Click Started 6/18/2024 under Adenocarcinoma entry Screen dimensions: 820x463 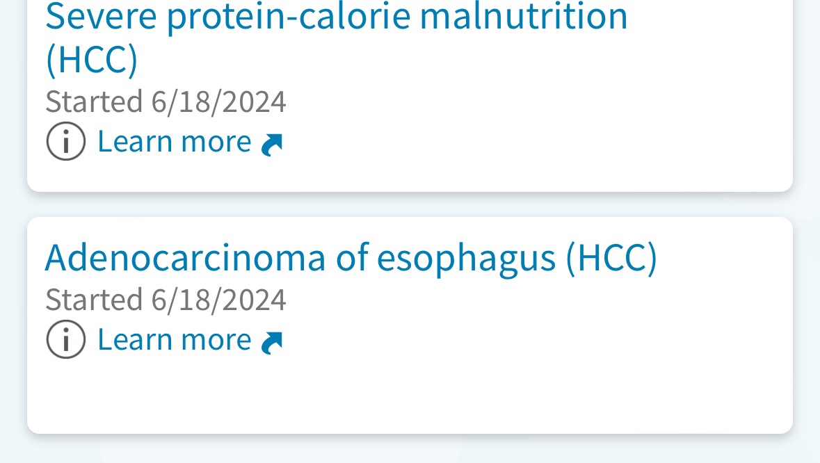[x=166, y=300]
